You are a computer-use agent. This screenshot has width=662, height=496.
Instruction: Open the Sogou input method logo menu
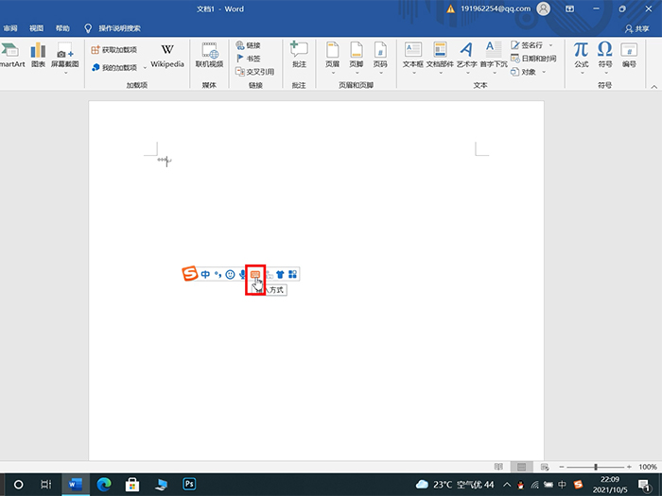pyautogui.click(x=189, y=273)
